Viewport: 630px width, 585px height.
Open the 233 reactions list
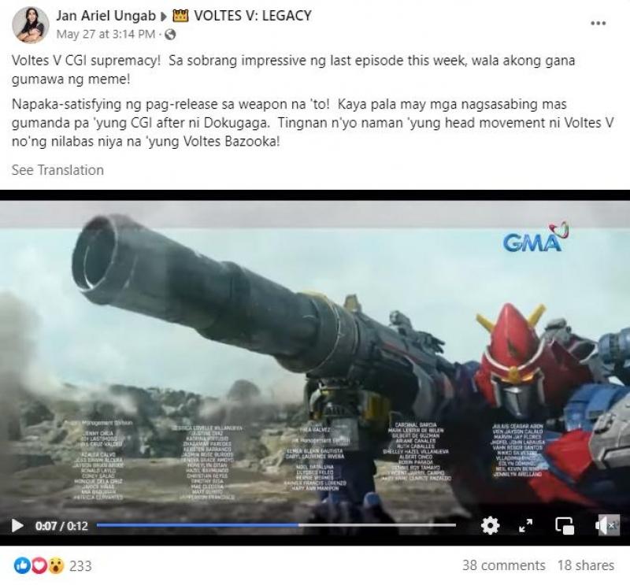tap(81, 566)
